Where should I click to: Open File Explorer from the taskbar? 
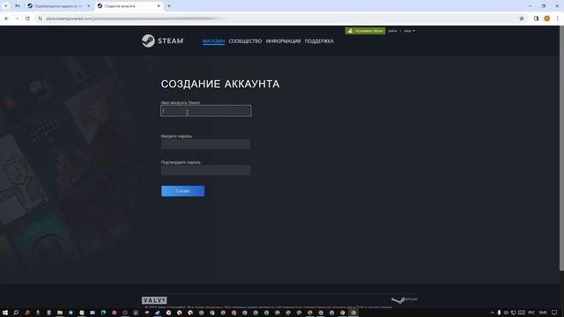coord(60,313)
